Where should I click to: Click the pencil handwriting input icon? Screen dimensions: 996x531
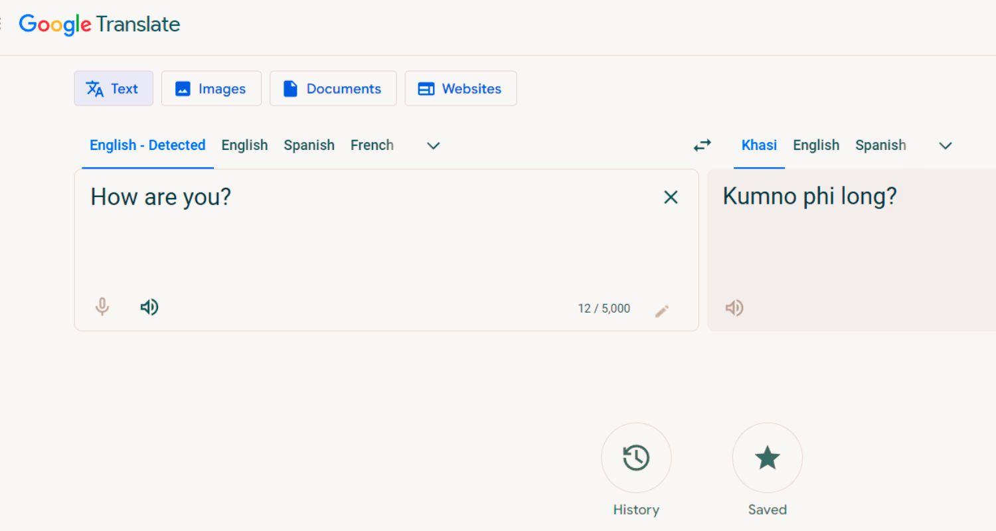(x=661, y=311)
